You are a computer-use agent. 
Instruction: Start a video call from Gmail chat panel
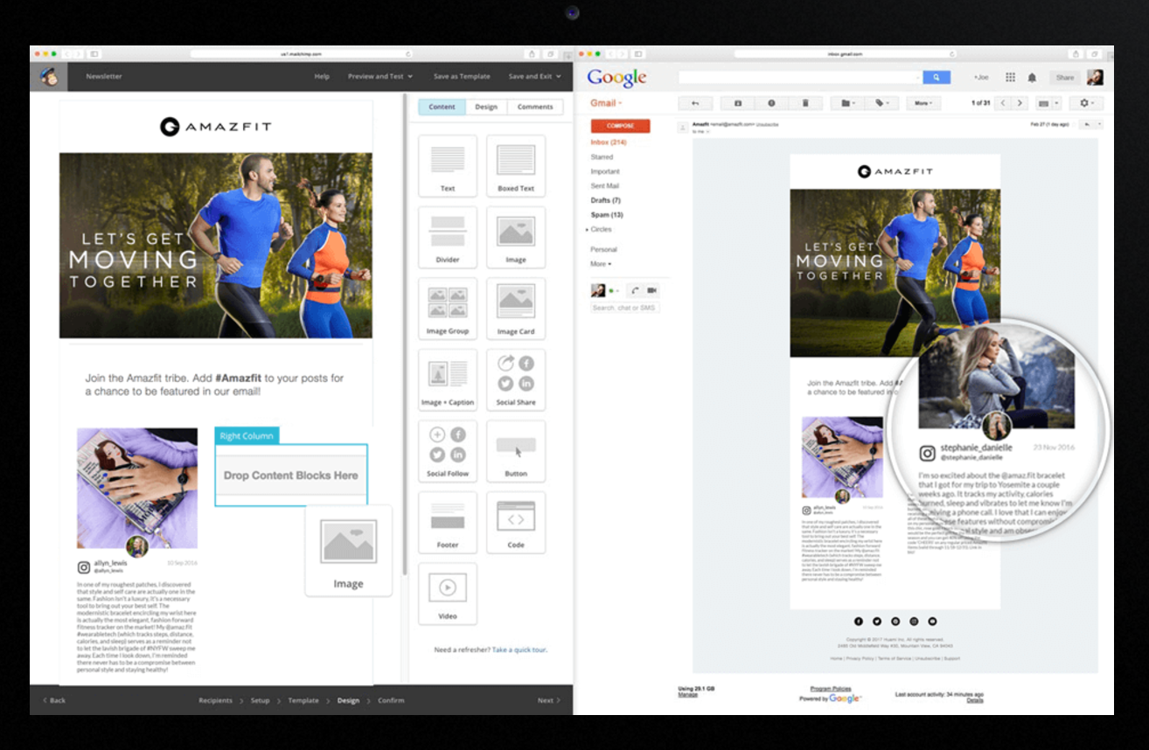tap(651, 290)
